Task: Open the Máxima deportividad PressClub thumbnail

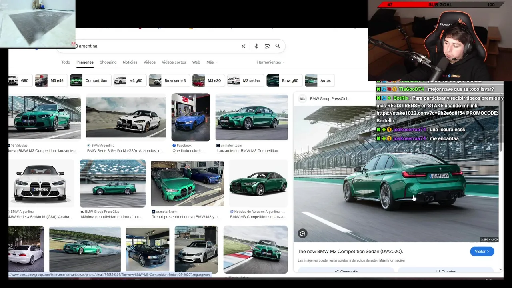Action: click(x=112, y=183)
